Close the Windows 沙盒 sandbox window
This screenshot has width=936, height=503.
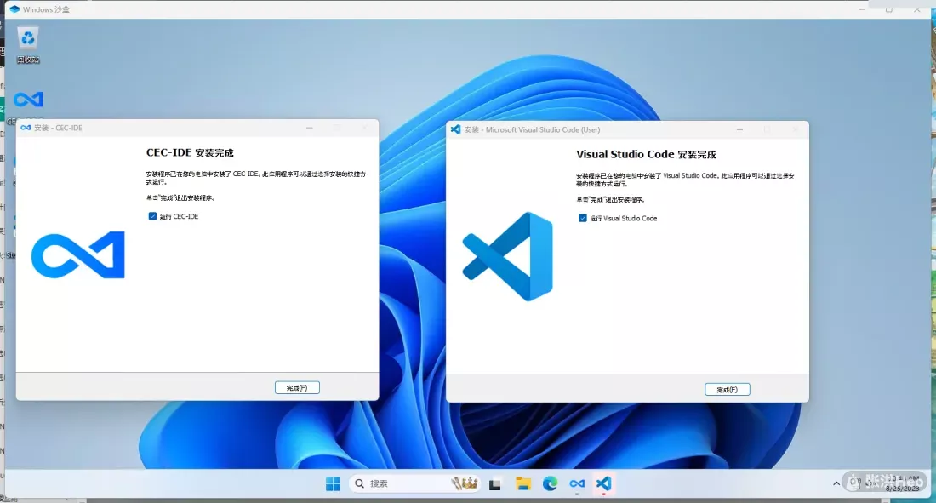916,9
